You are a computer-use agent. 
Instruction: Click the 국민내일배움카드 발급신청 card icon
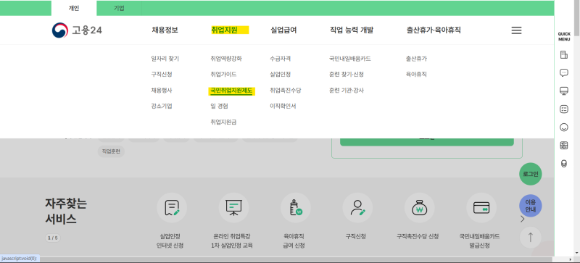click(x=481, y=207)
